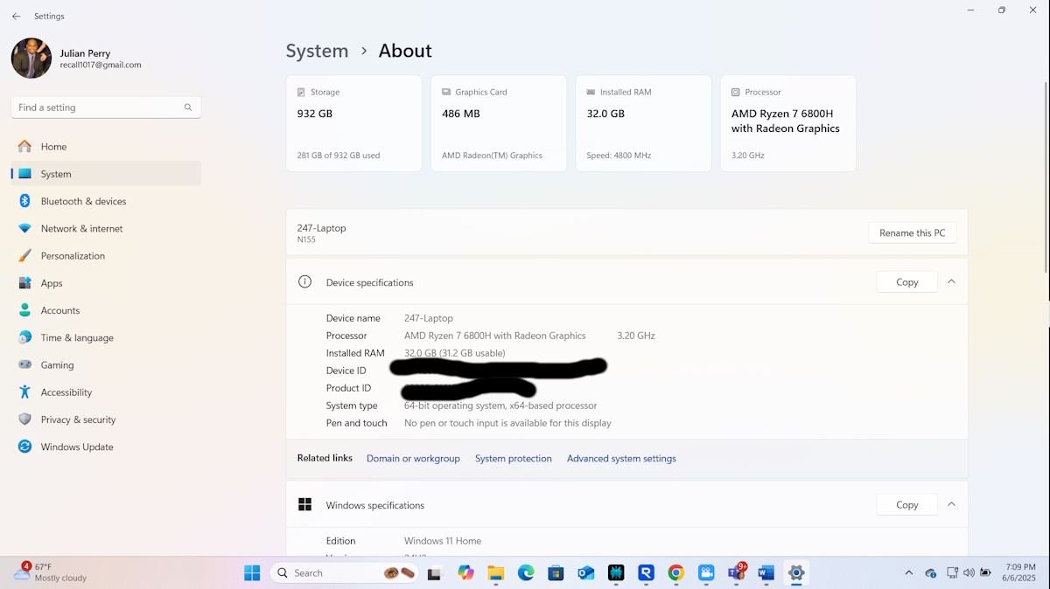Open Home in the Settings sidebar

(106, 147)
